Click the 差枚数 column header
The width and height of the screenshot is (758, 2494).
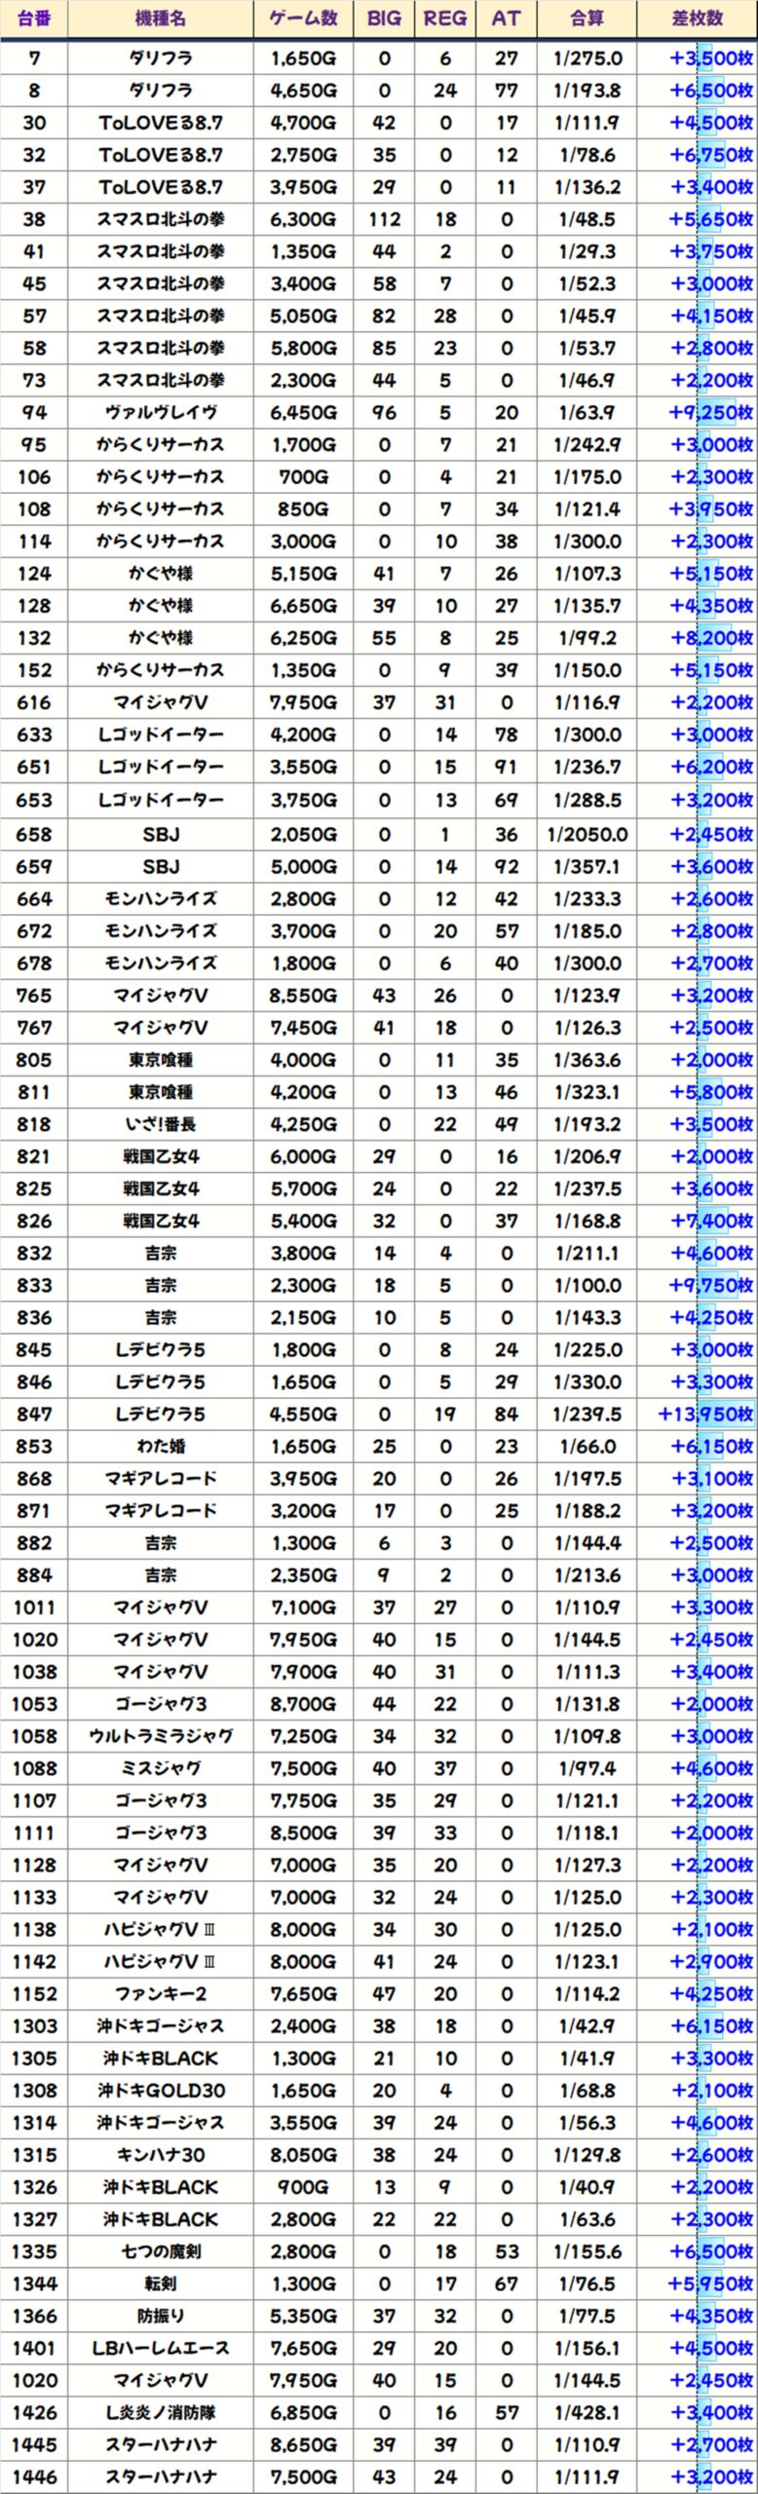click(698, 19)
